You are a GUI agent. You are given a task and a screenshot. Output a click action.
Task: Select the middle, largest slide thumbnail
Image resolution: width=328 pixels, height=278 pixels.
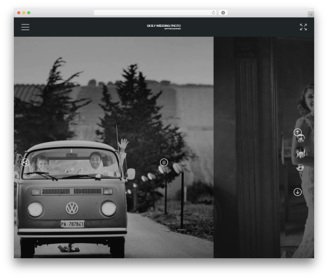[x=300, y=152]
